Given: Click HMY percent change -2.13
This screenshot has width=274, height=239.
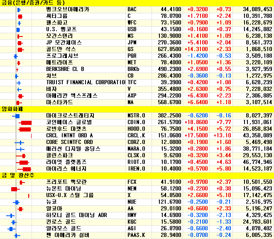Looking at the screenshot, I should (x=224, y=215).
